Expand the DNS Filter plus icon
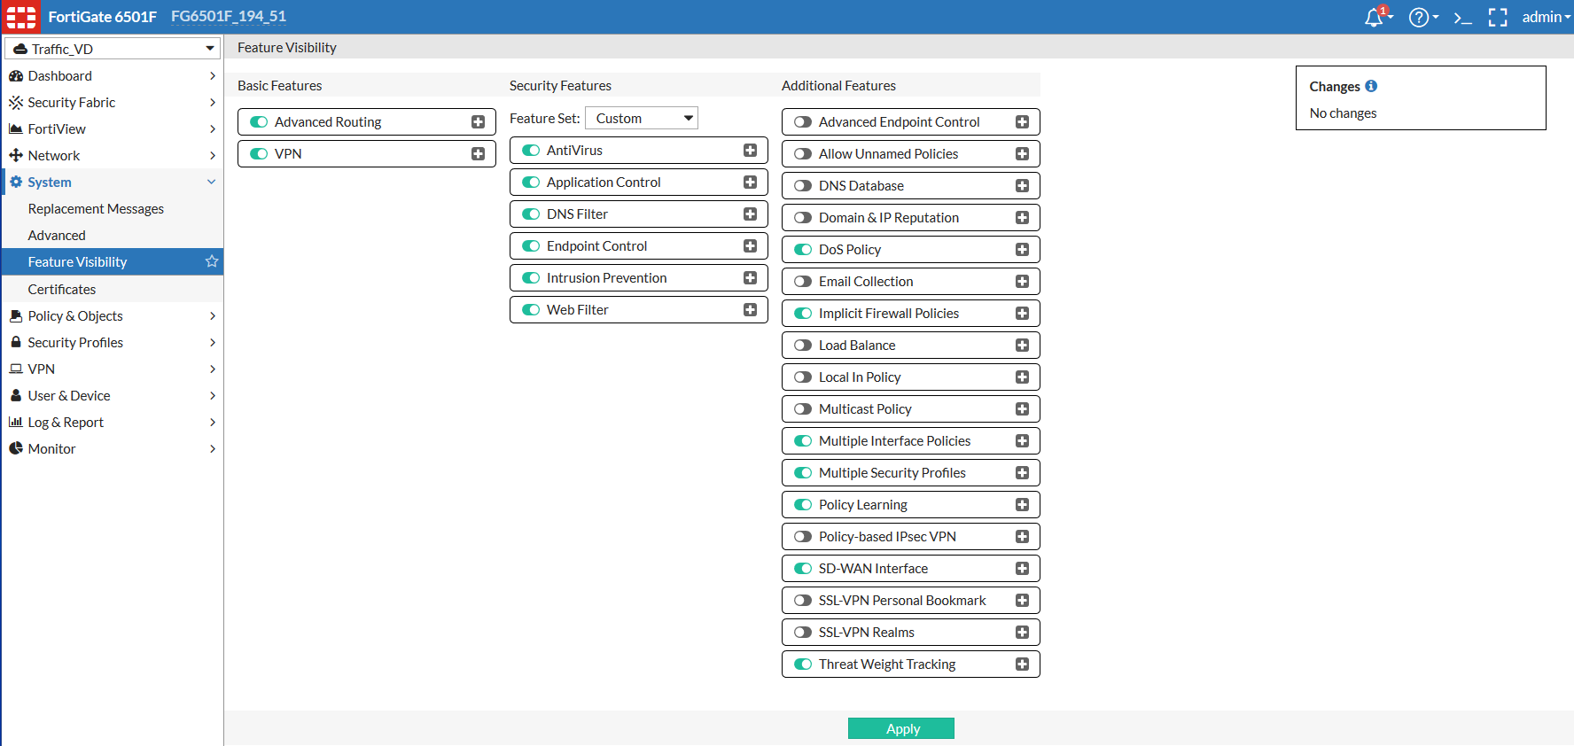The image size is (1574, 746). pos(750,214)
